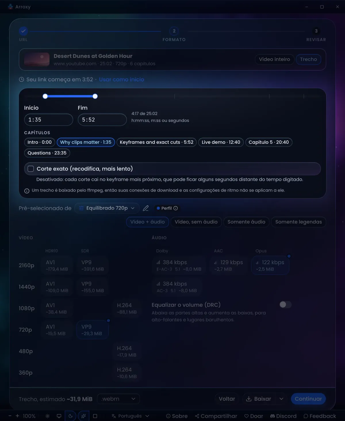Switch to Vídeo inteiro mode
Screen dimensions: 345x421
[x=275, y=59]
